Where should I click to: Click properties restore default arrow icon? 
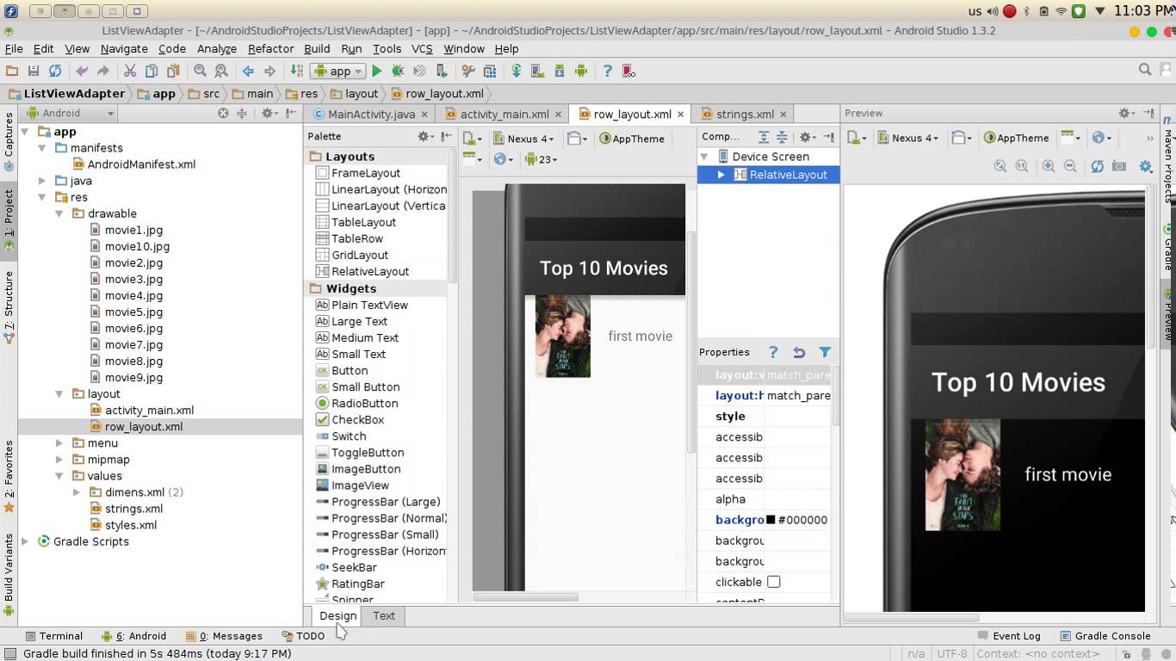click(x=799, y=352)
